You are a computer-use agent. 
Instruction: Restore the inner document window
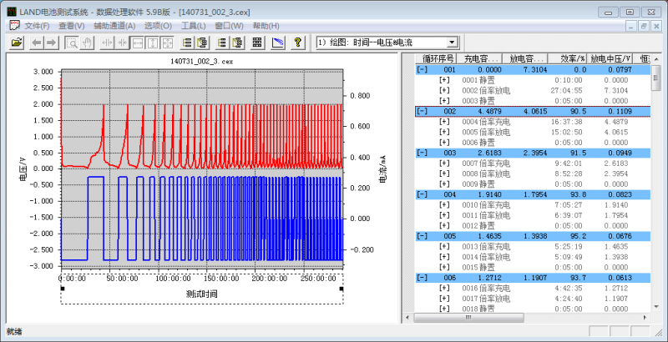(x=644, y=26)
